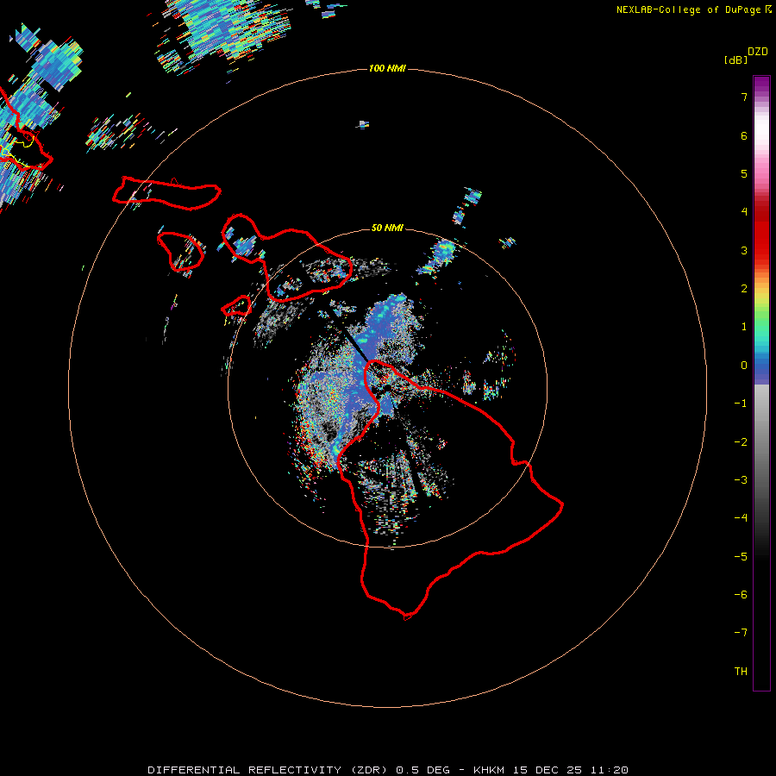The height and width of the screenshot is (776, 776).
Task: Click the 5 value on color scale
Action: (744, 173)
